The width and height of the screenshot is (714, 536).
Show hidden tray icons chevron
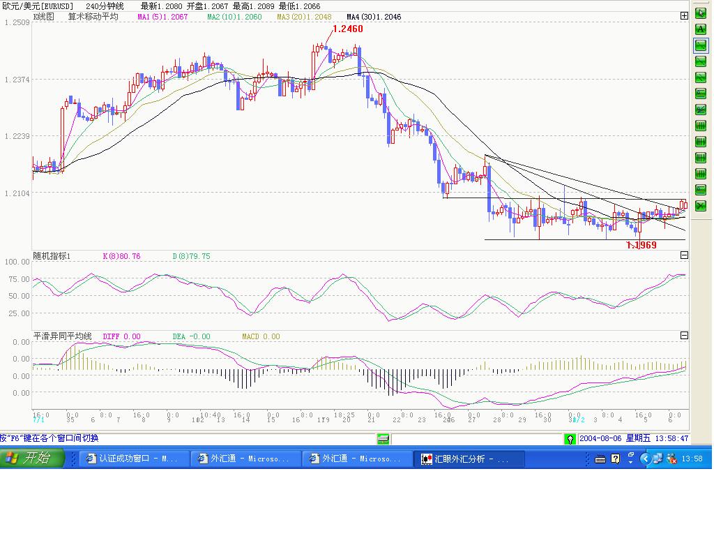pyautogui.click(x=644, y=459)
